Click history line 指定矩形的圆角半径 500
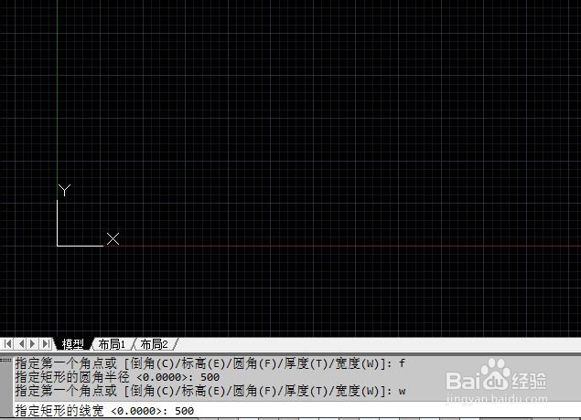 coord(117,377)
